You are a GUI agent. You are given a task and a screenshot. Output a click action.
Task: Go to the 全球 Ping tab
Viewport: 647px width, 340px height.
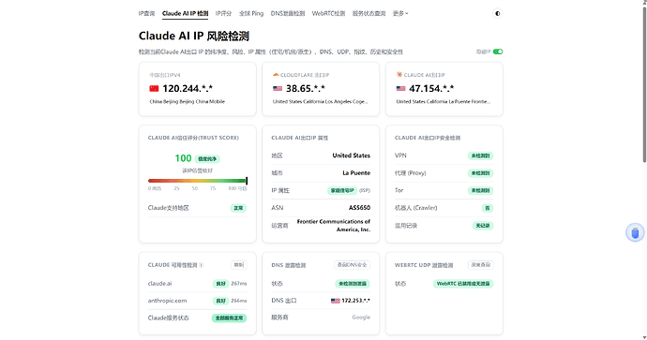[251, 14]
